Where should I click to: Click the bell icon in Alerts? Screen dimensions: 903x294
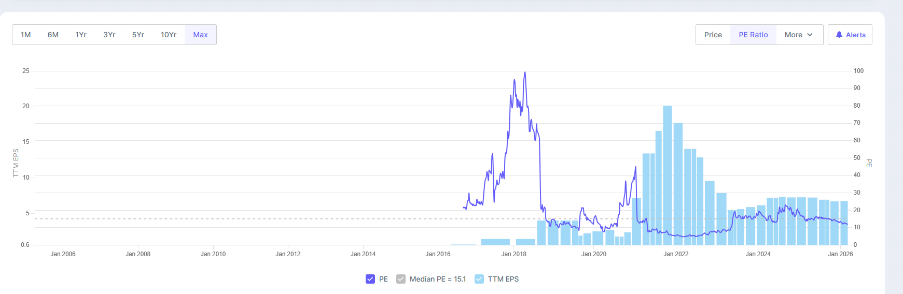[839, 35]
